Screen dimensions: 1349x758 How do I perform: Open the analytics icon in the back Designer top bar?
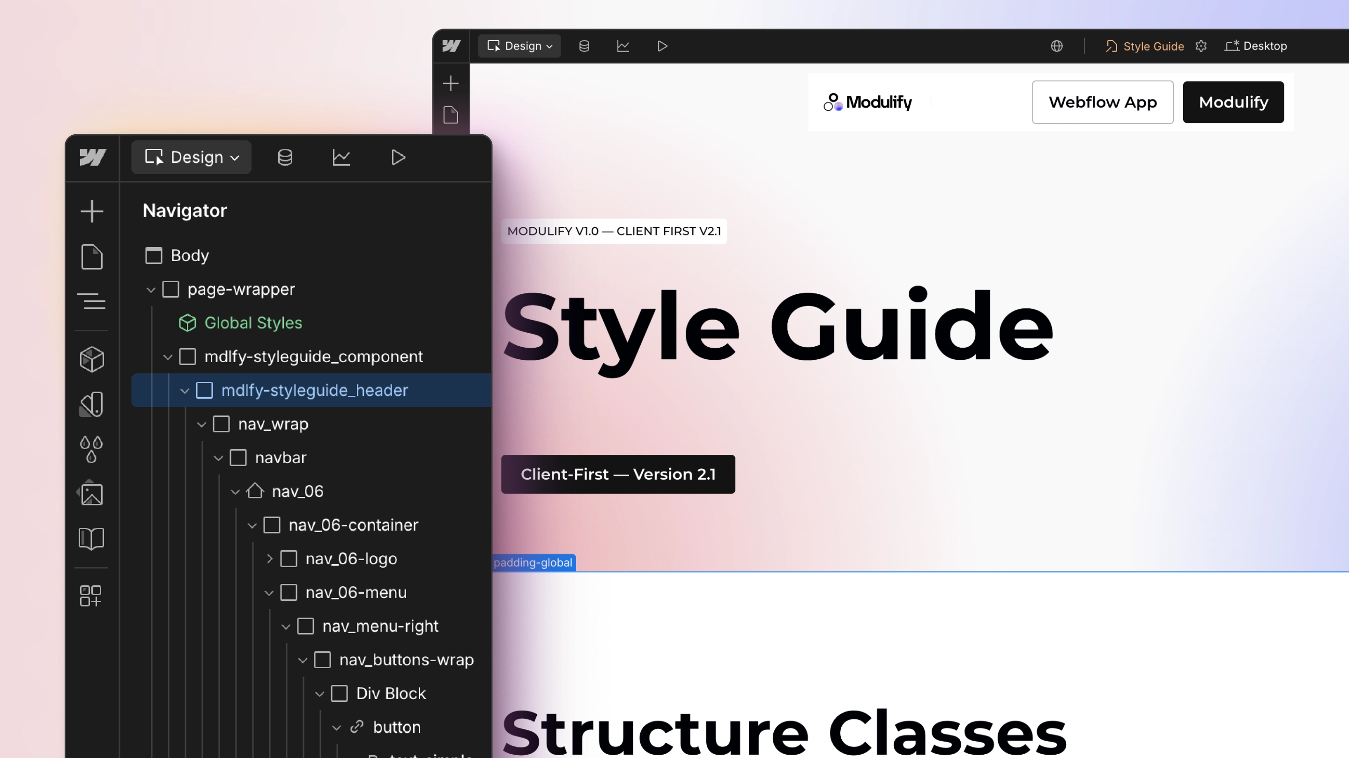[x=623, y=46]
